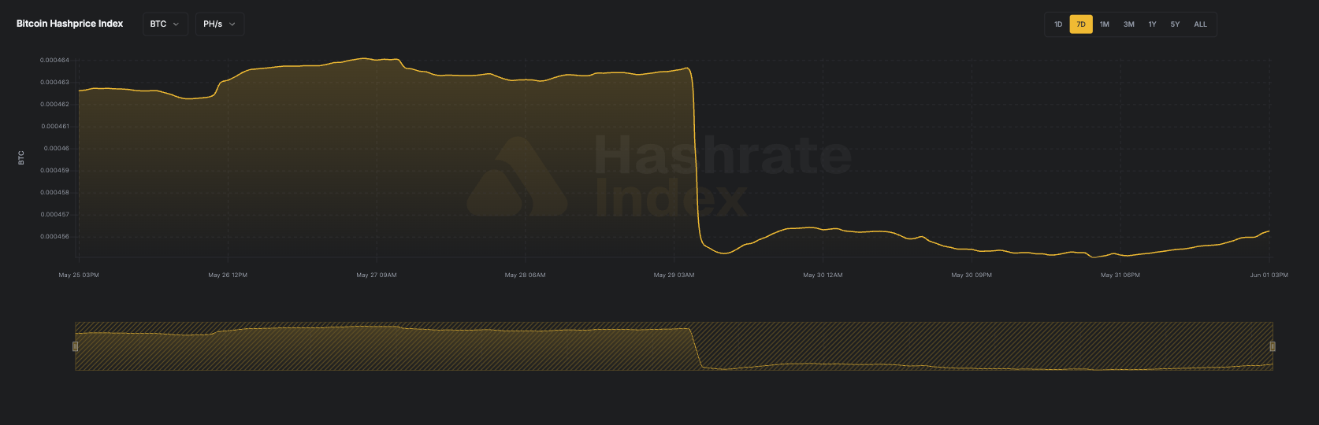Select the 1Y time range
The image size is (1319, 425).
(1152, 24)
